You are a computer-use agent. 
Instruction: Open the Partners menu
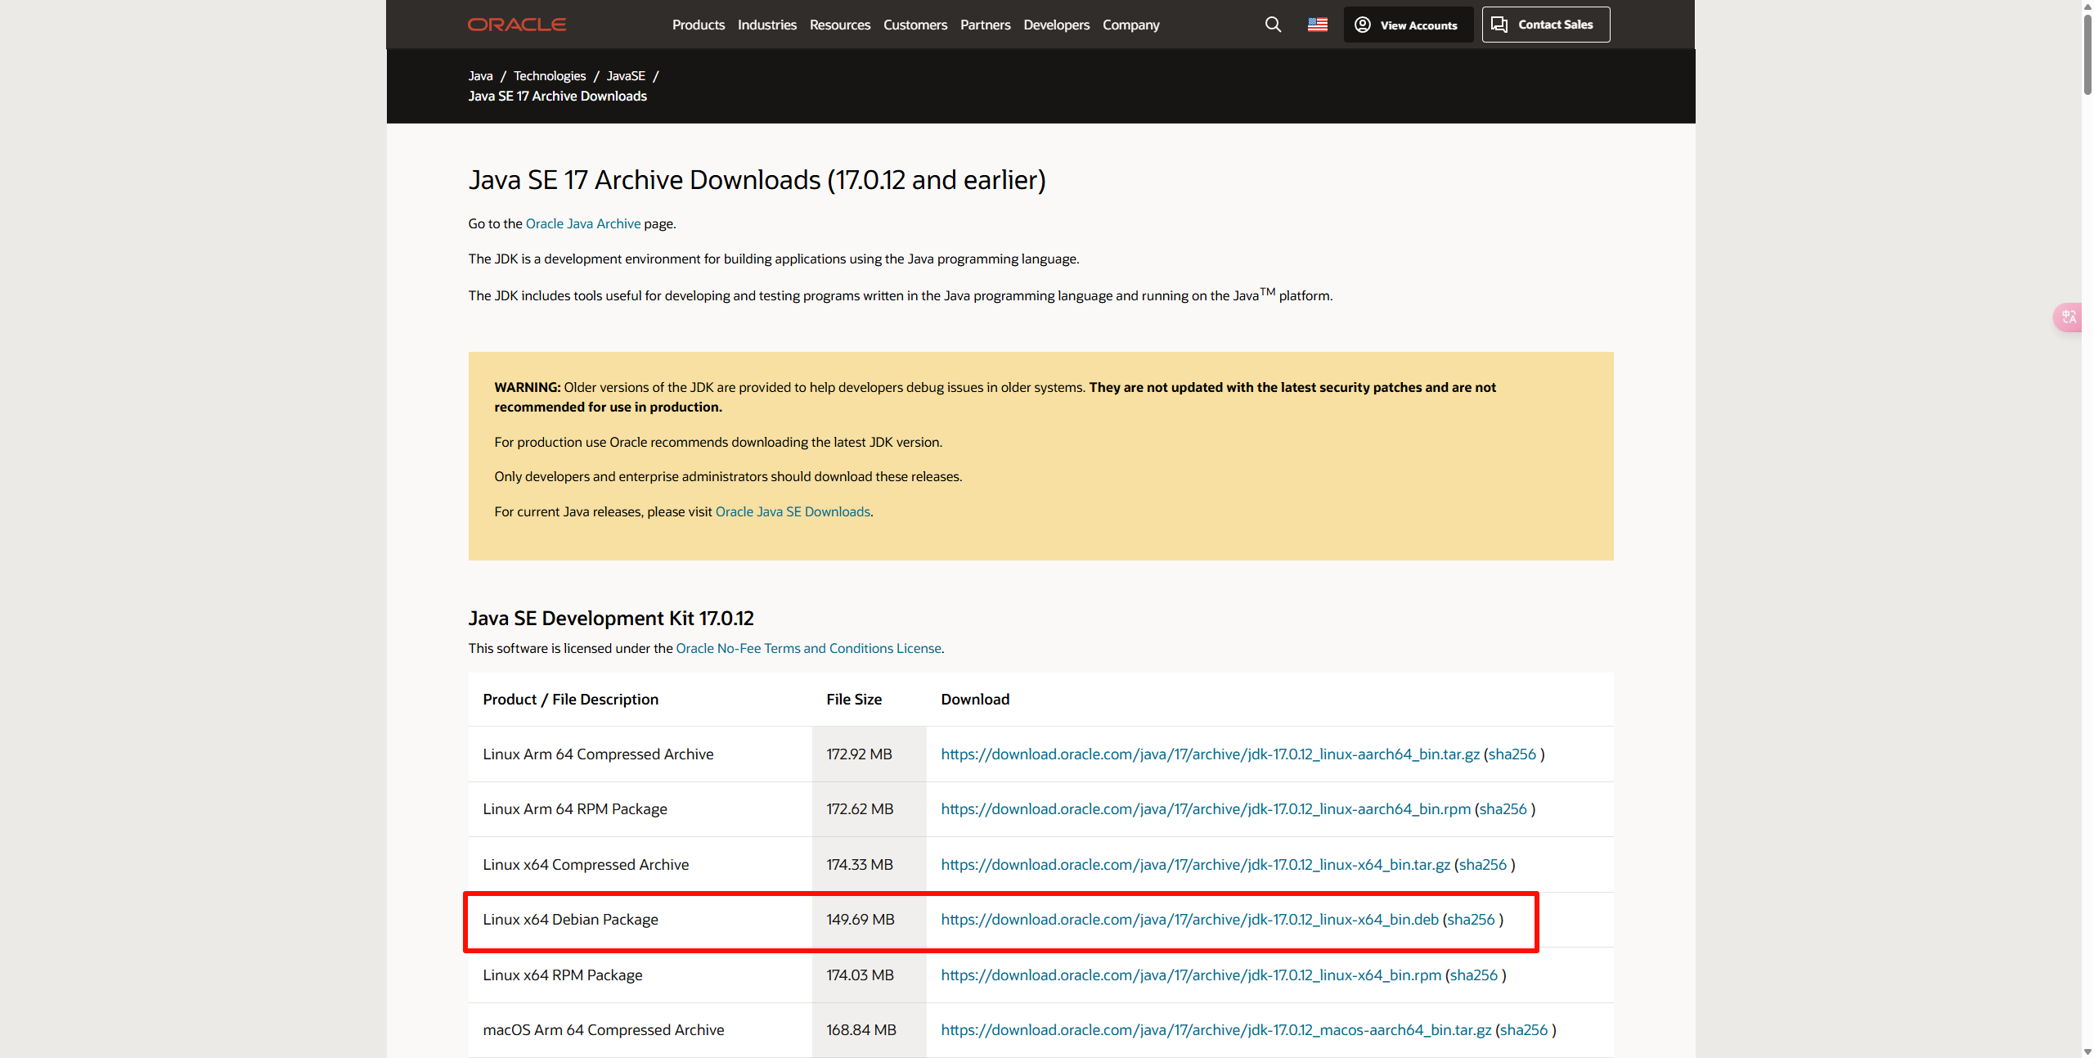click(985, 25)
